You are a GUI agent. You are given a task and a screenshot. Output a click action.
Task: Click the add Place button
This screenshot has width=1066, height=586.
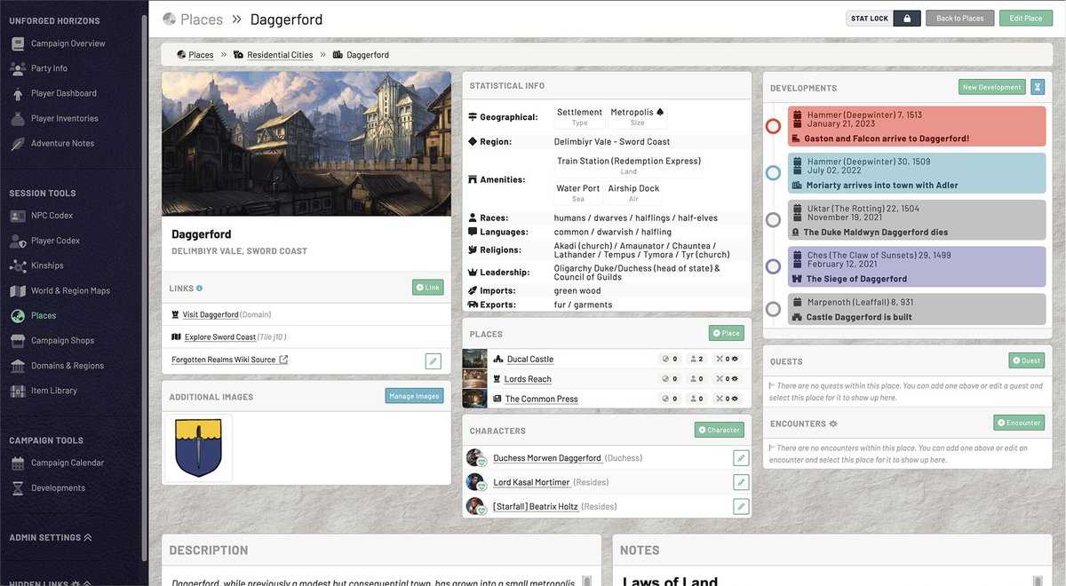tap(727, 333)
